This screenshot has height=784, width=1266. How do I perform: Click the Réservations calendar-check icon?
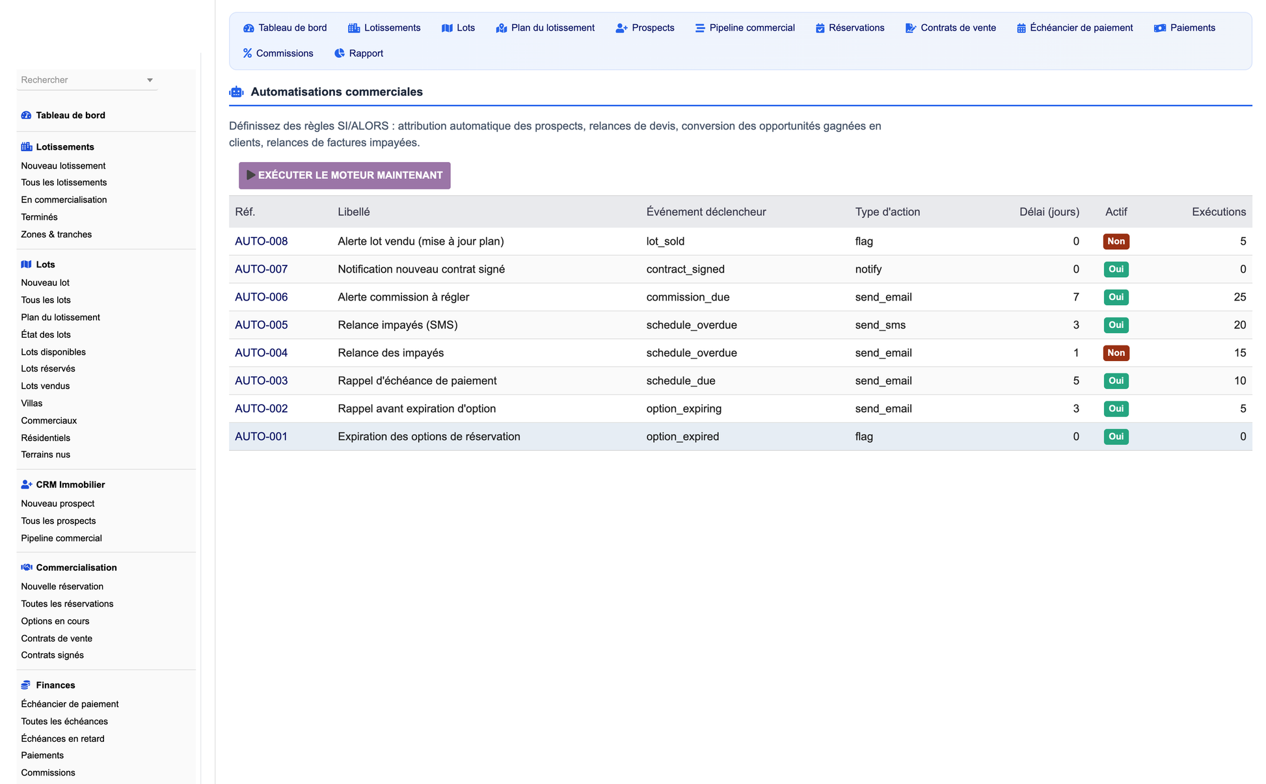click(820, 28)
